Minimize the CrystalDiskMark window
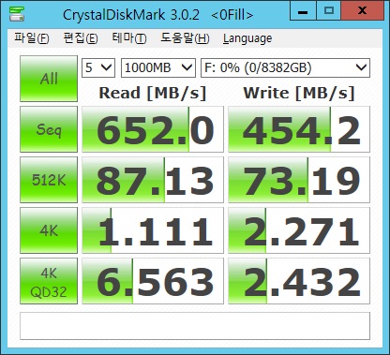This screenshot has height=355, width=390. (303, 11)
